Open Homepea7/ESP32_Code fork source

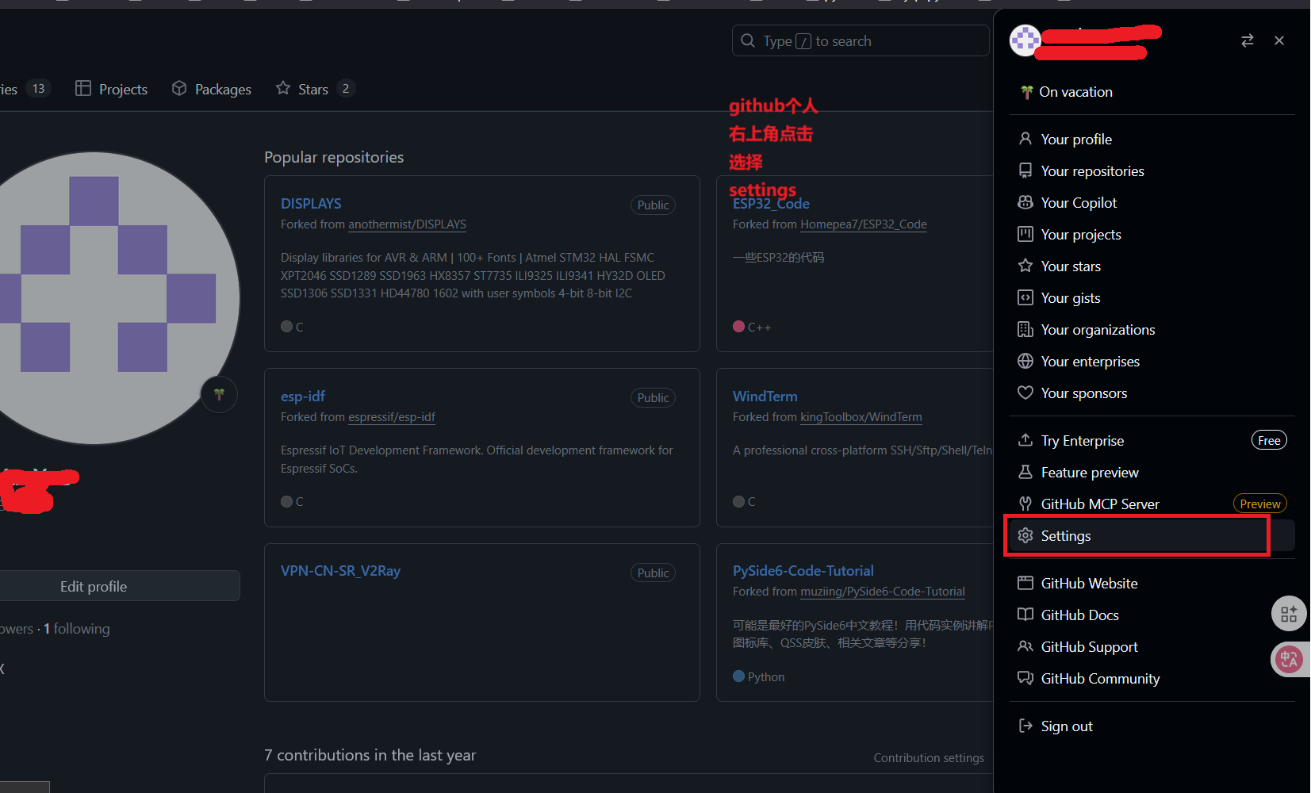(864, 224)
